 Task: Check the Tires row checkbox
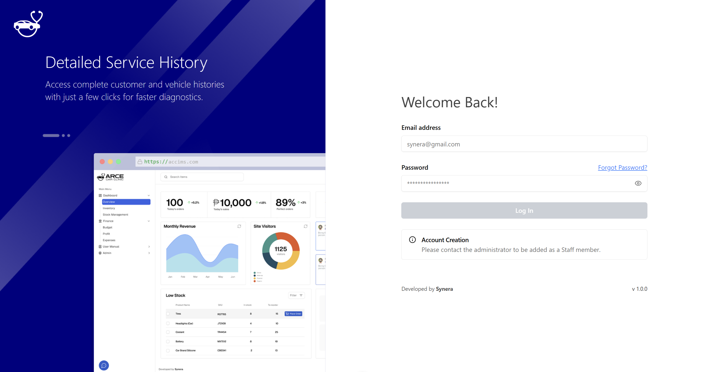[168, 314]
